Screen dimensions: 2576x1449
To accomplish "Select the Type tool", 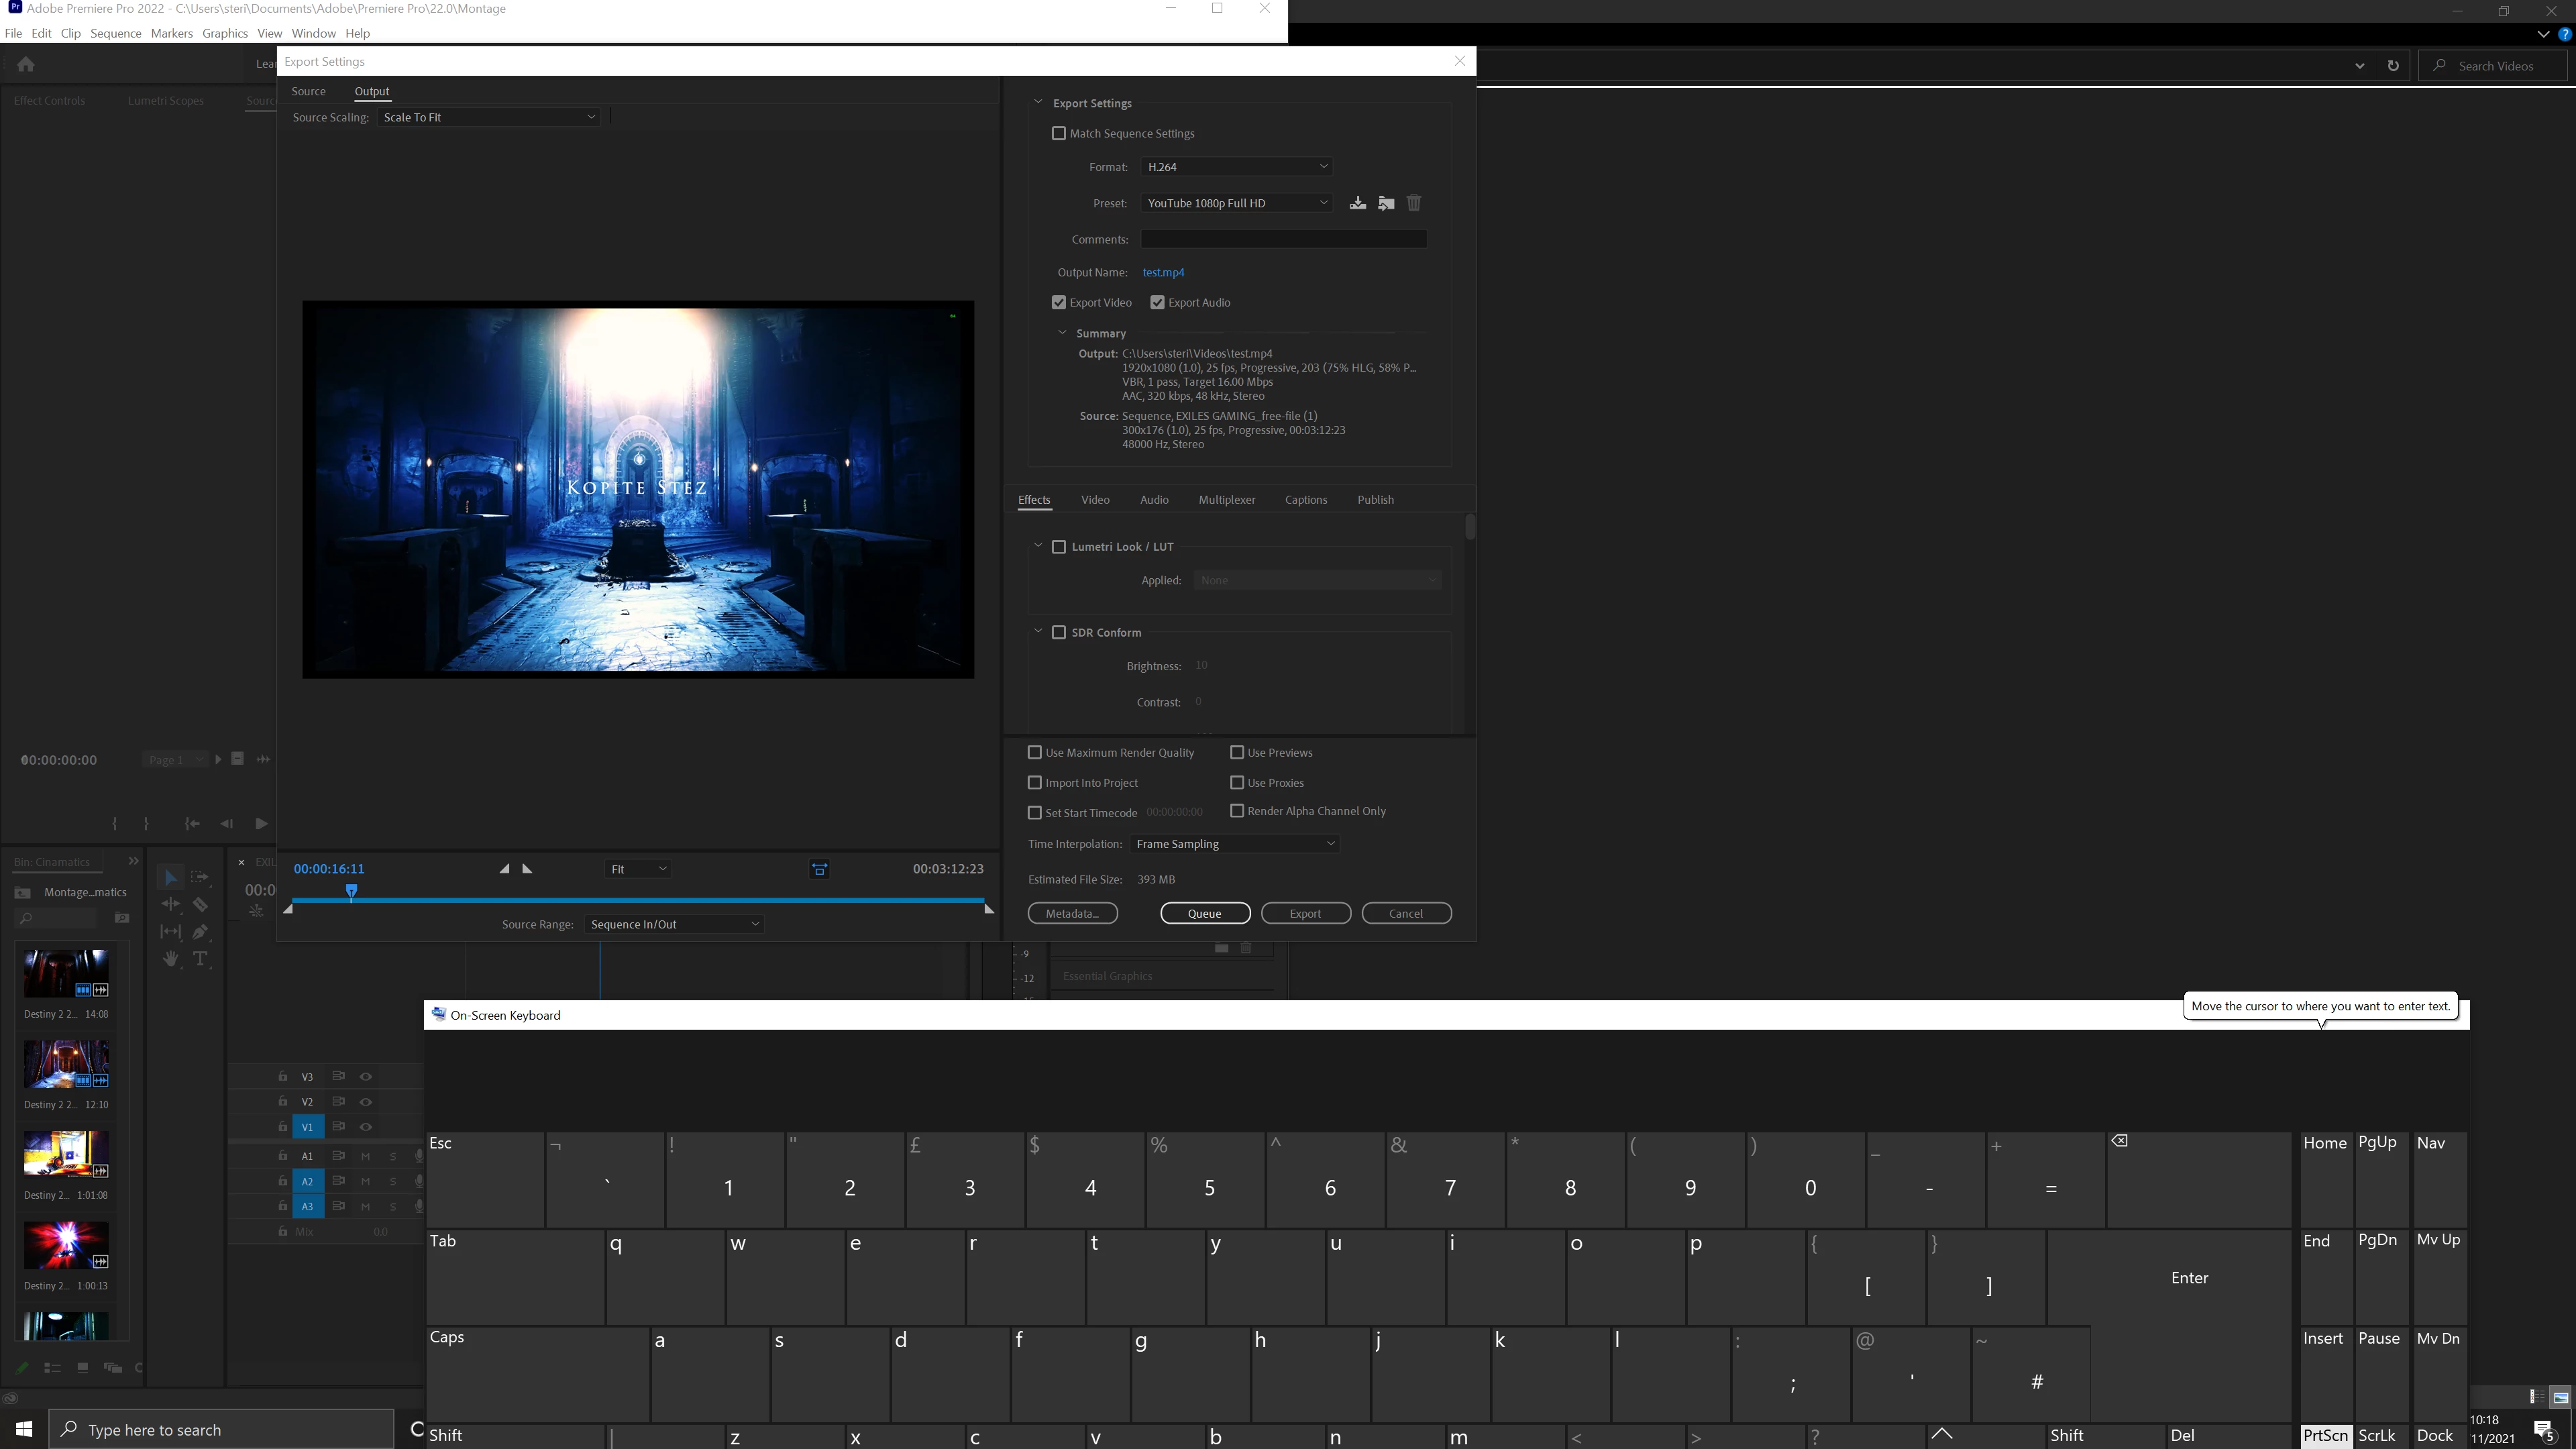I will pos(200,959).
